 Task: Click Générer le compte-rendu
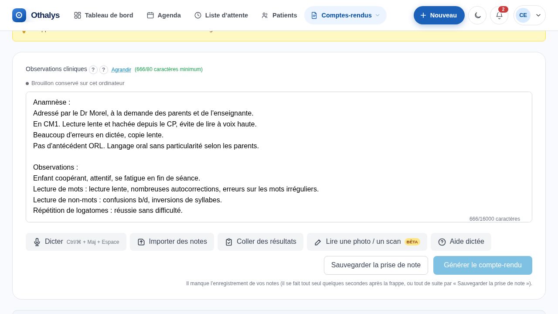(483, 265)
